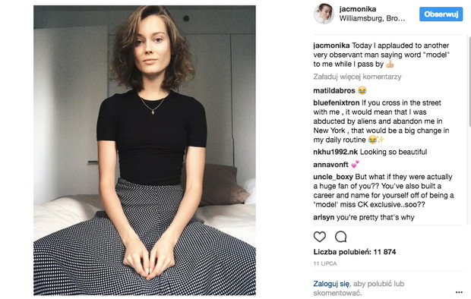Click the main post photo
471x299 pixels.
144,150
